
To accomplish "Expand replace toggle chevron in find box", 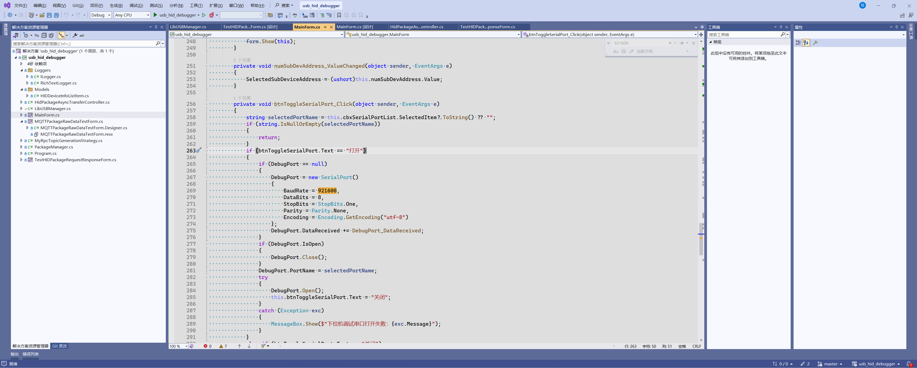I will 608,43.
